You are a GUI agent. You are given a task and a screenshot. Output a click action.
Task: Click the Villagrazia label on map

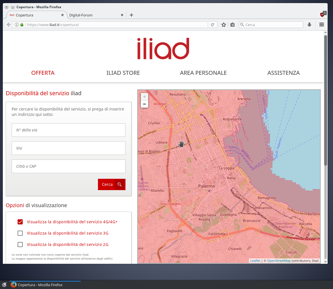click(179, 256)
